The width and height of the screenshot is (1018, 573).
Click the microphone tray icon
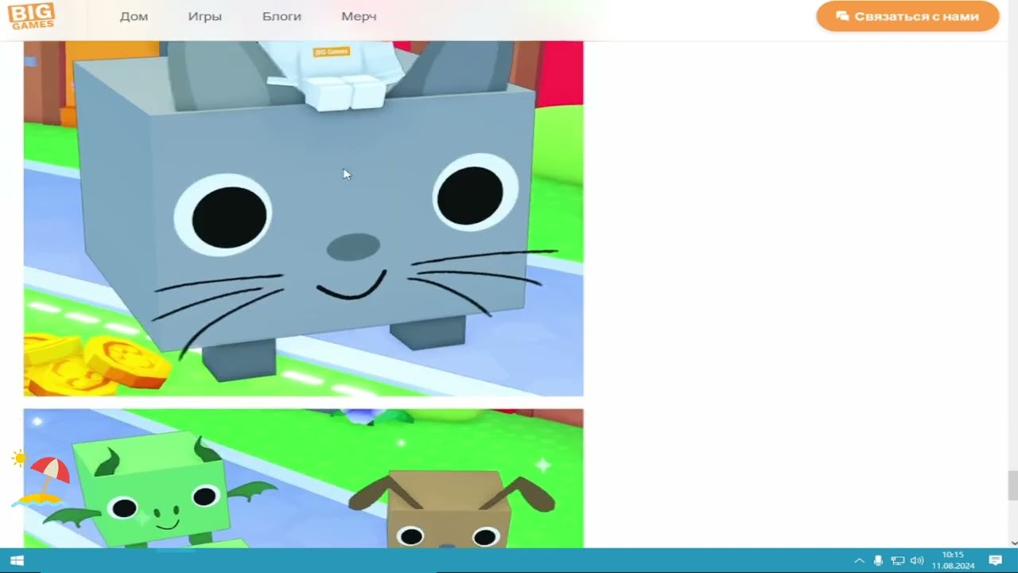(x=878, y=561)
